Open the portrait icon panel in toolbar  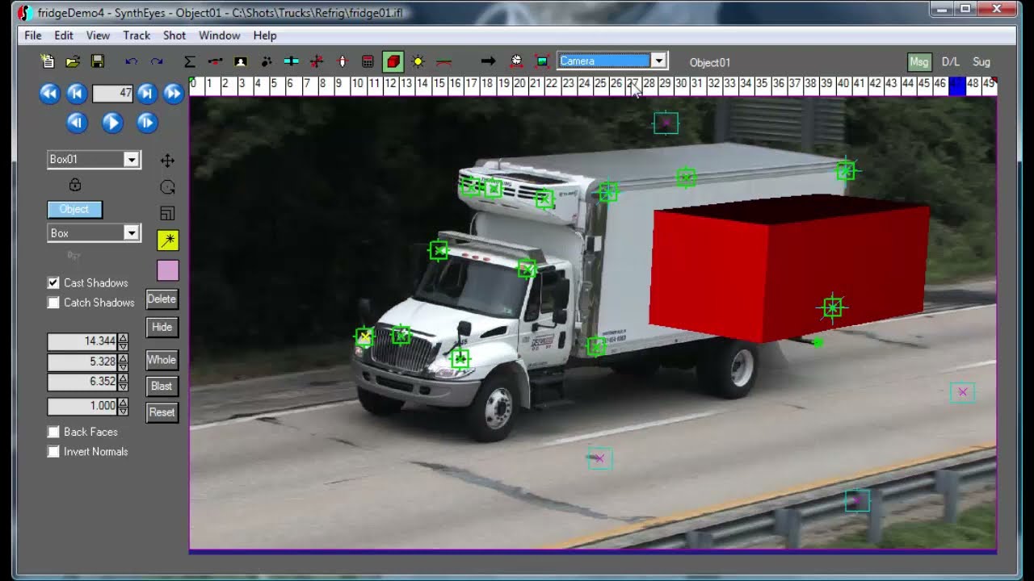[x=240, y=61]
